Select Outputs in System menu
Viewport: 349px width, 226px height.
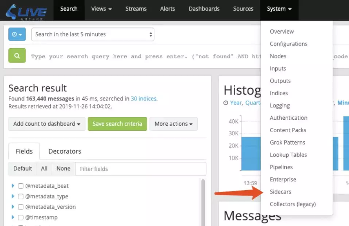280,81
